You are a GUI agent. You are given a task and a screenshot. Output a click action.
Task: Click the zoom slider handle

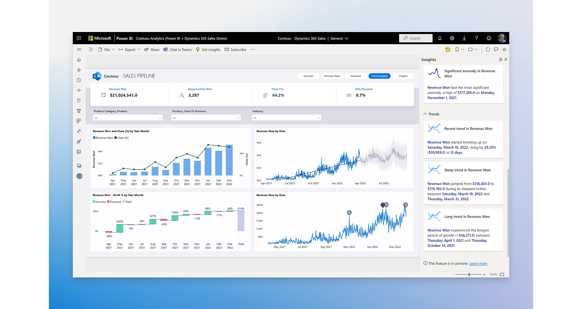[469, 274]
